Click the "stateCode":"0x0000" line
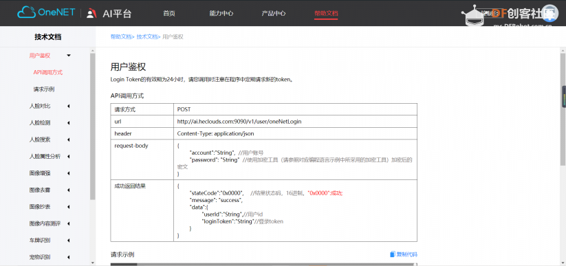 (266, 192)
